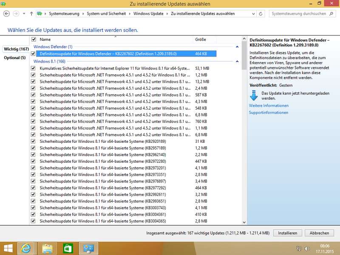Click the forward navigation arrow
340x255 pixels.
tap(16, 14)
